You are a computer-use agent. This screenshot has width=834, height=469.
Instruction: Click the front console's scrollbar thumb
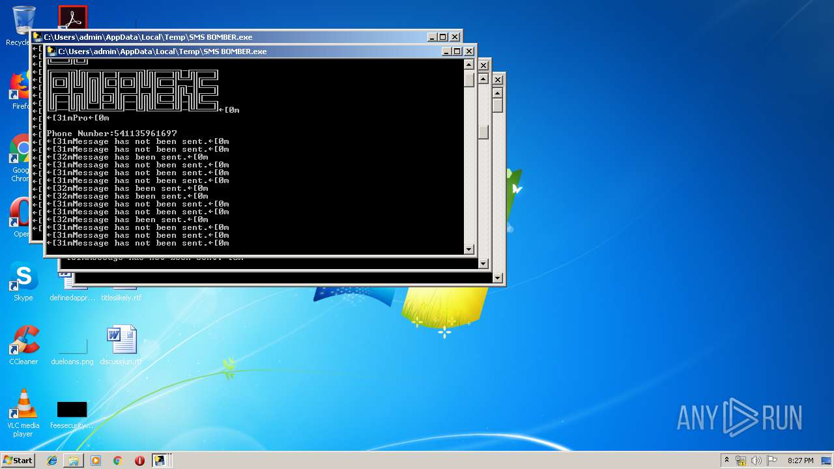(x=468, y=79)
